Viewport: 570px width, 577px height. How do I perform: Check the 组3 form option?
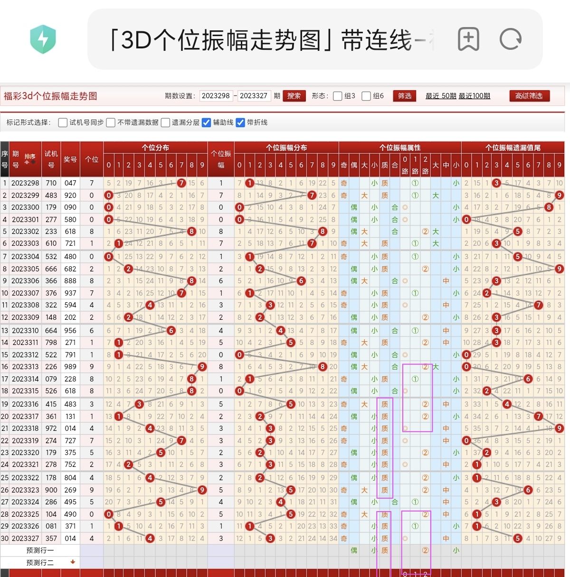pyautogui.click(x=337, y=95)
